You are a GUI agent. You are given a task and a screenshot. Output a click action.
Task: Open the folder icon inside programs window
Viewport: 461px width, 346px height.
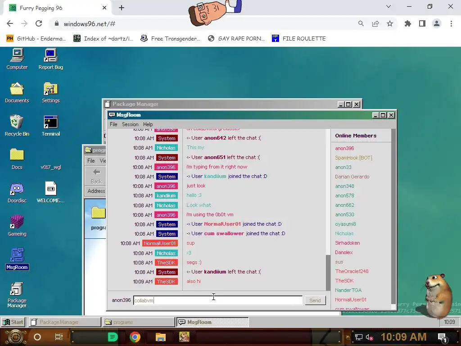click(99, 213)
